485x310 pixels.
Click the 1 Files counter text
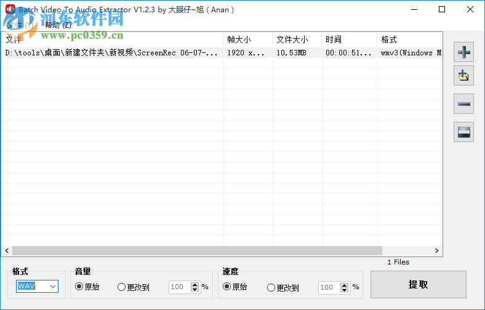398,262
